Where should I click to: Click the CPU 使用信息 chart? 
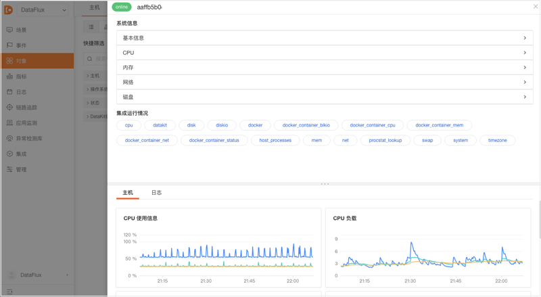click(x=218, y=248)
